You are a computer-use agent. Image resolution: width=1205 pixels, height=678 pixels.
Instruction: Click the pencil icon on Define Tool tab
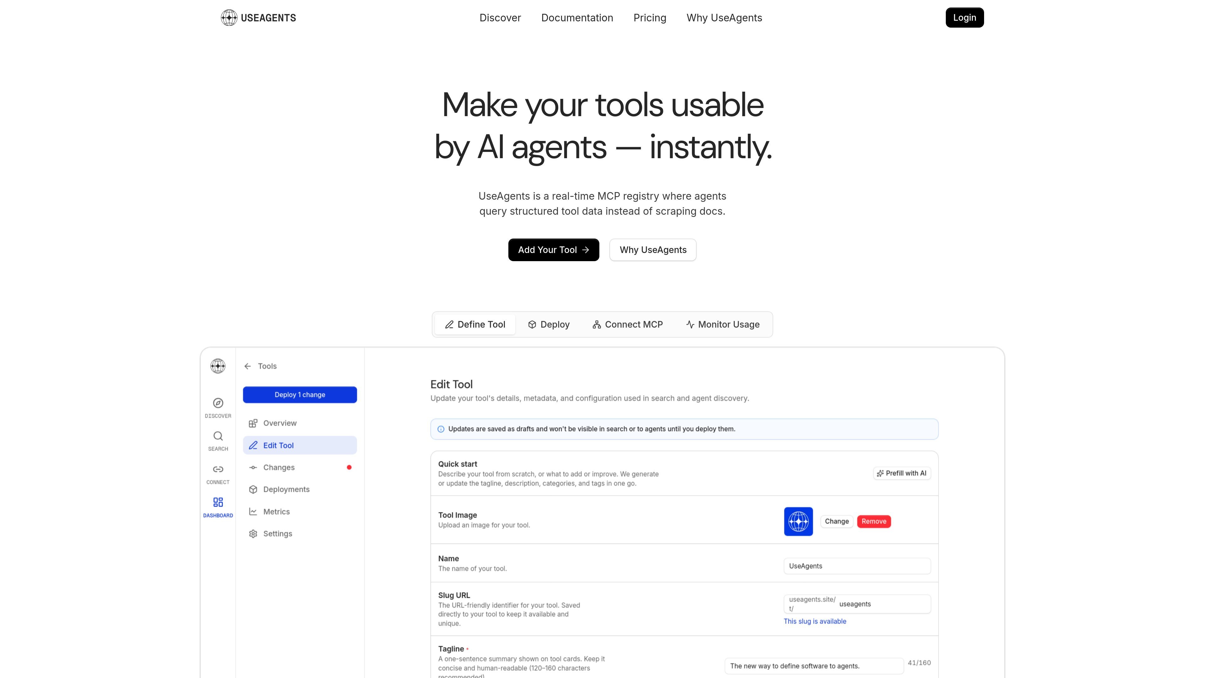click(x=449, y=325)
